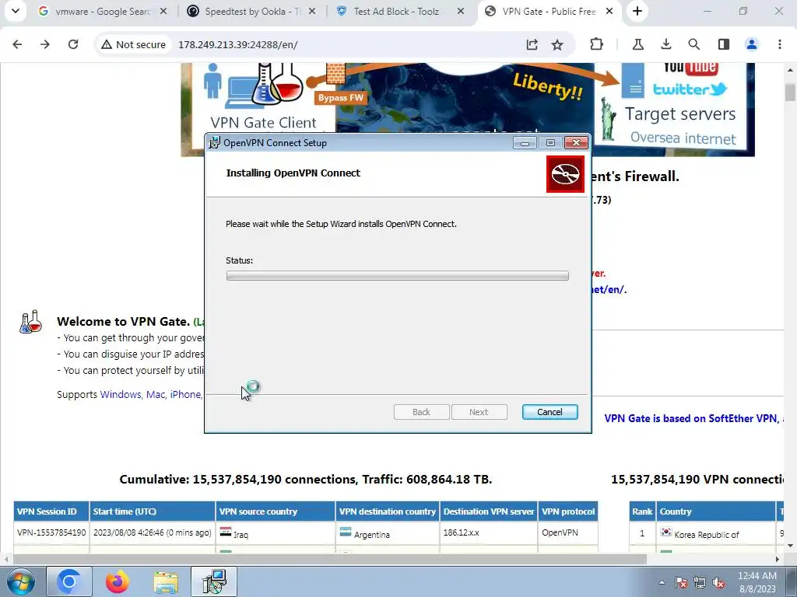Viewport: 797px width, 597px height.
Task: Close the Test Ad Block tab
Action: 461,11
